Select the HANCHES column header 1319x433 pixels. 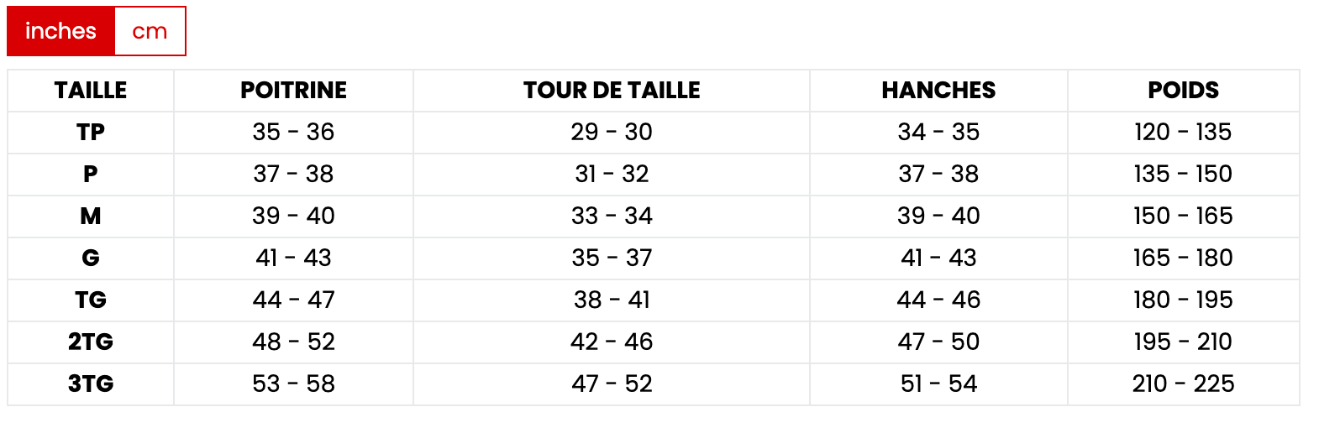tap(938, 91)
